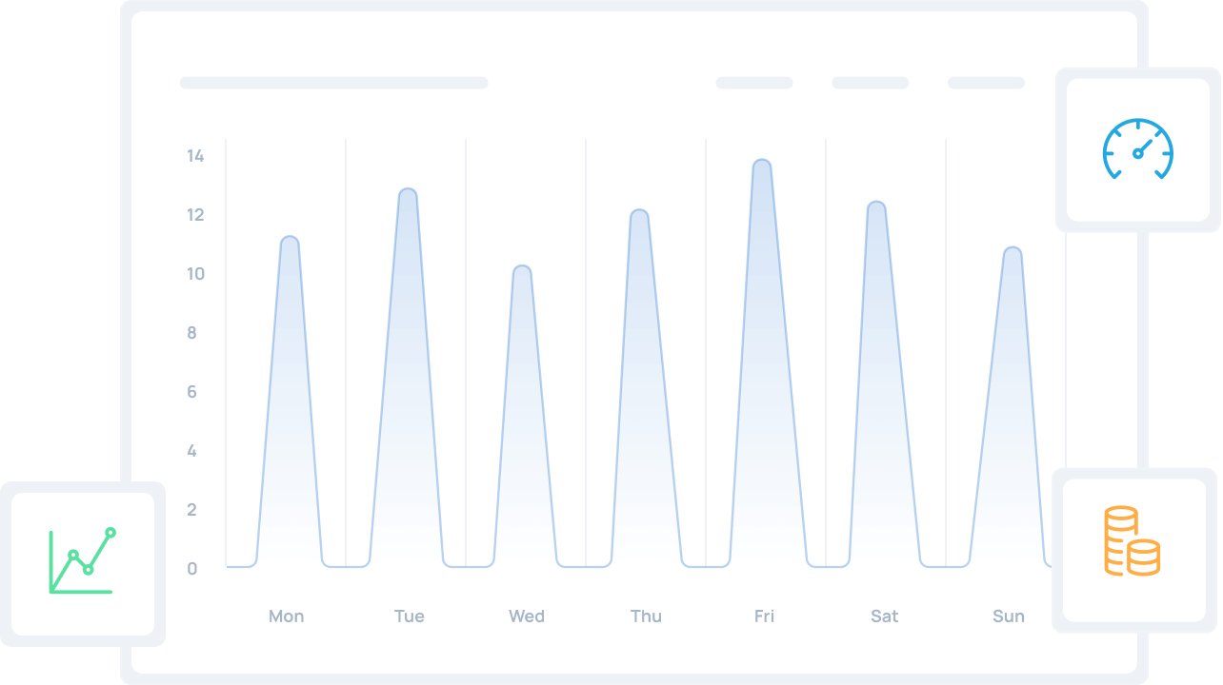Click the Tue label on the axis

click(410, 616)
